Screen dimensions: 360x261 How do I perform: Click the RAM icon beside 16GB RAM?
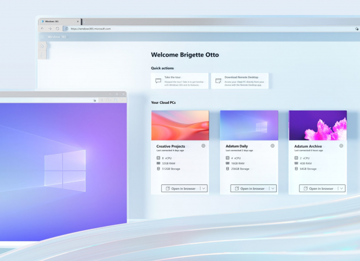[228, 163]
